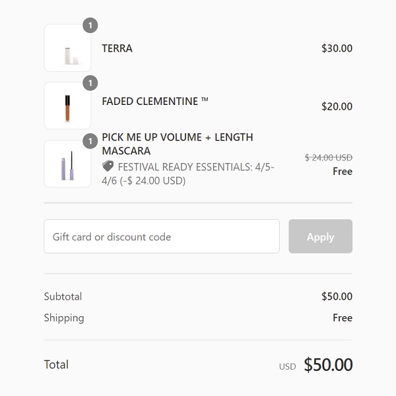
Task: Click the Terra product thumbnail
Action: (67, 48)
